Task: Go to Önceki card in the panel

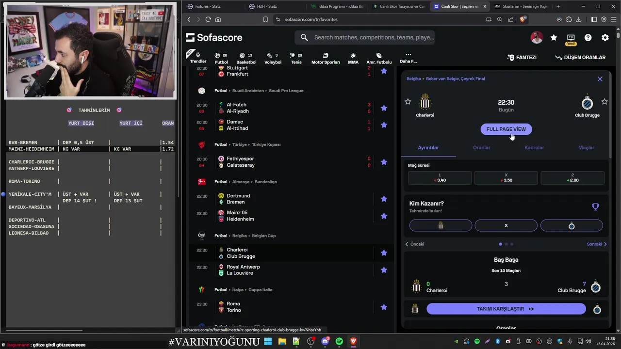Action: [415, 244]
